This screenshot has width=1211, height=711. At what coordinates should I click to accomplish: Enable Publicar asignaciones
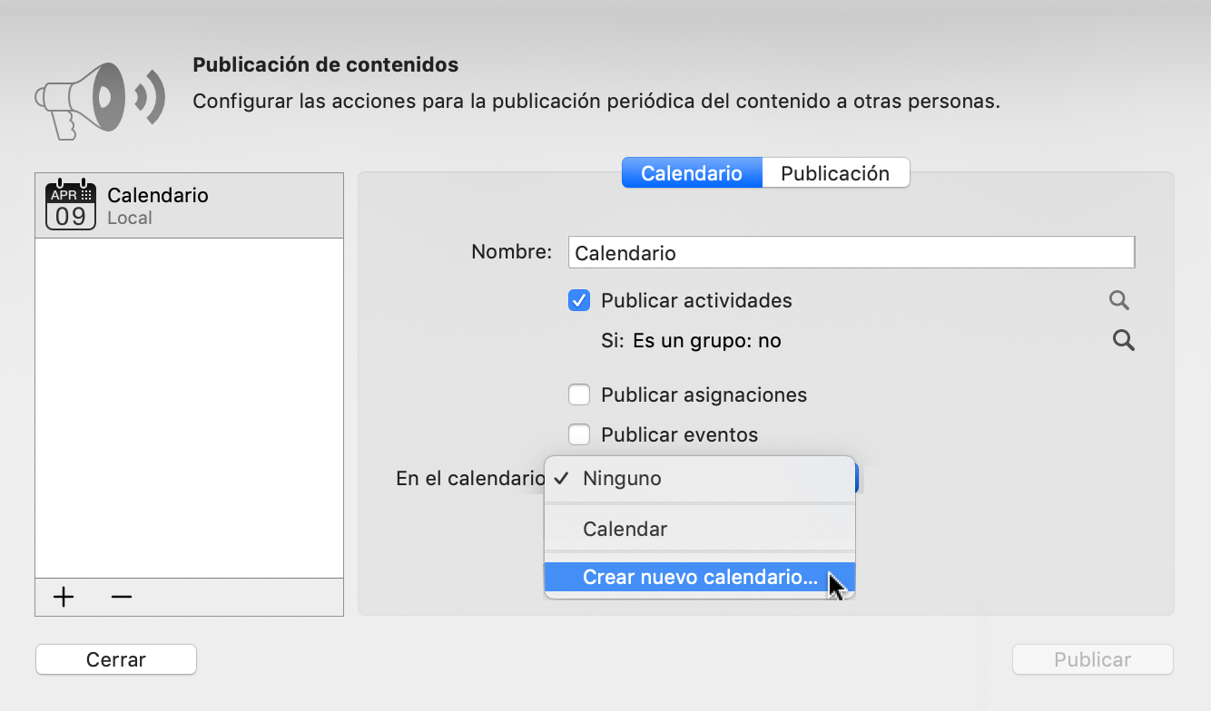tap(579, 394)
